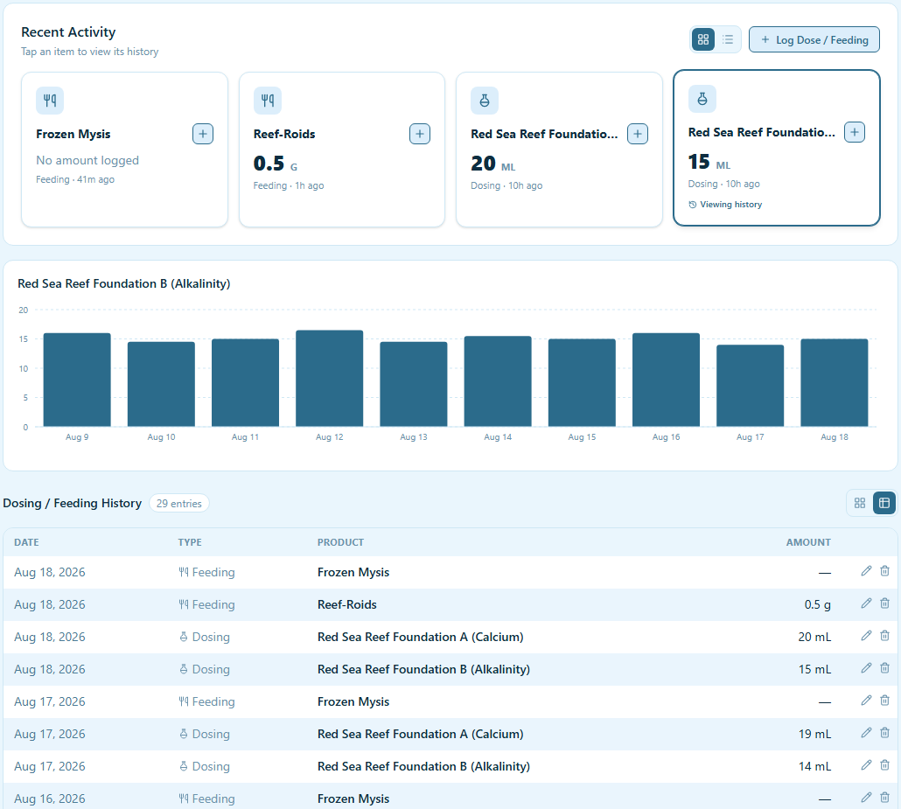Click the Reef-Roids product in history table

(347, 604)
